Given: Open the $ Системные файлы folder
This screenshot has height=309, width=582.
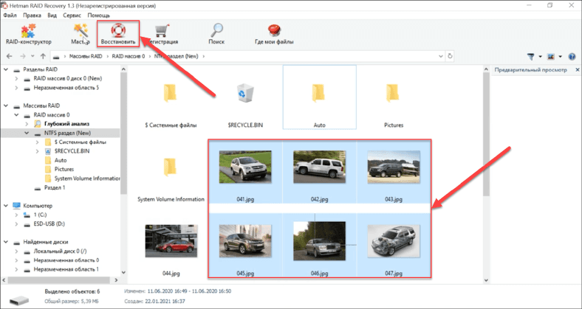Looking at the screenshot, I should [x=171, y=94].
